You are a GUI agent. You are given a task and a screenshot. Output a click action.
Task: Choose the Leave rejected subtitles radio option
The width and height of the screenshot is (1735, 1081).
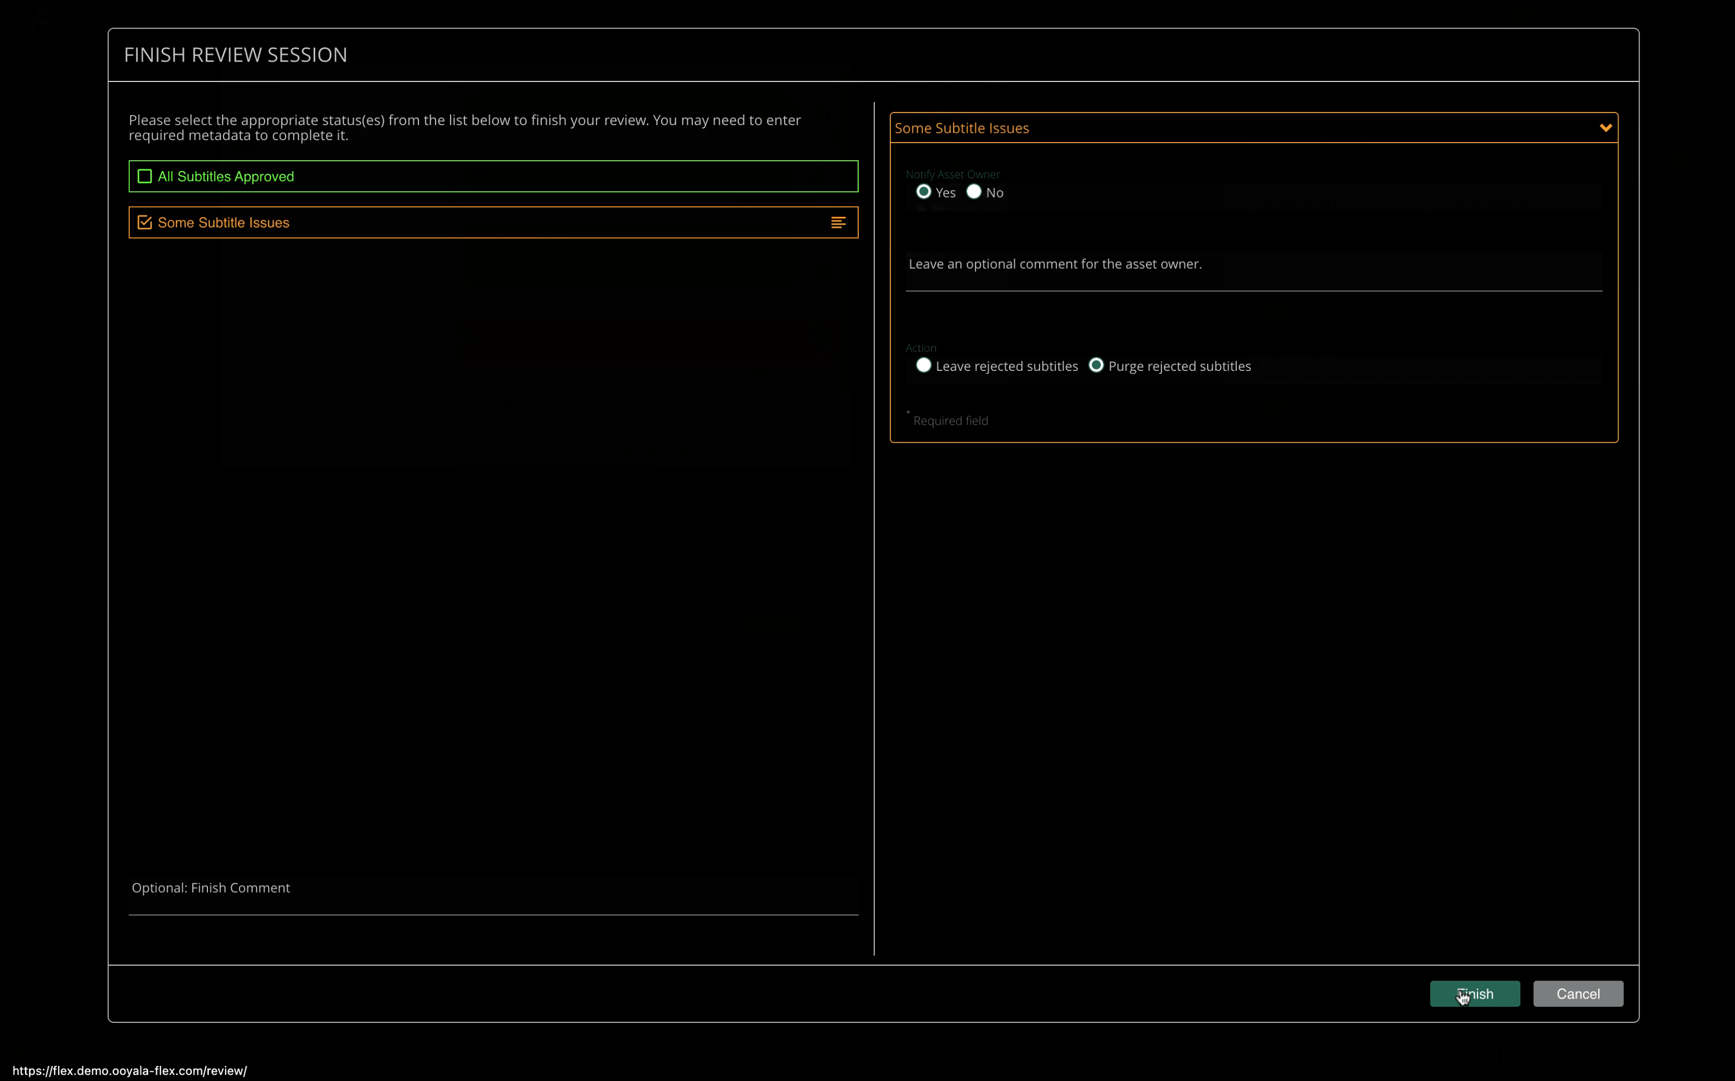click(x=923, y=365)
